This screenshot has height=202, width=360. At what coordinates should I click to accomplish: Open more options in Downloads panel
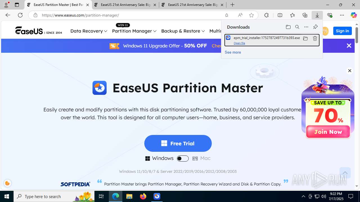click(306, 27)
